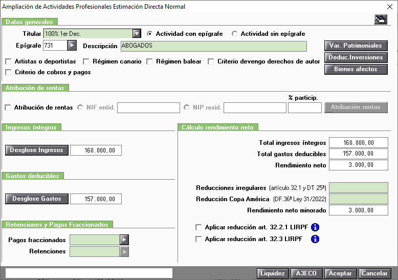
Task: Check Aplicar reducción art. 32.3 LIRPF
Action: [198, 239]
